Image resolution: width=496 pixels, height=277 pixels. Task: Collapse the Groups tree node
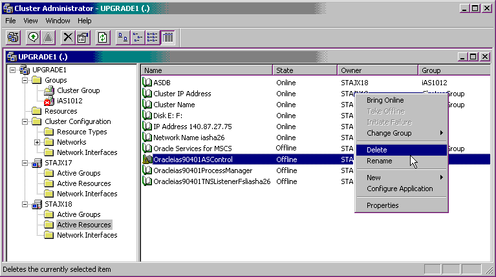coord(25,80)
